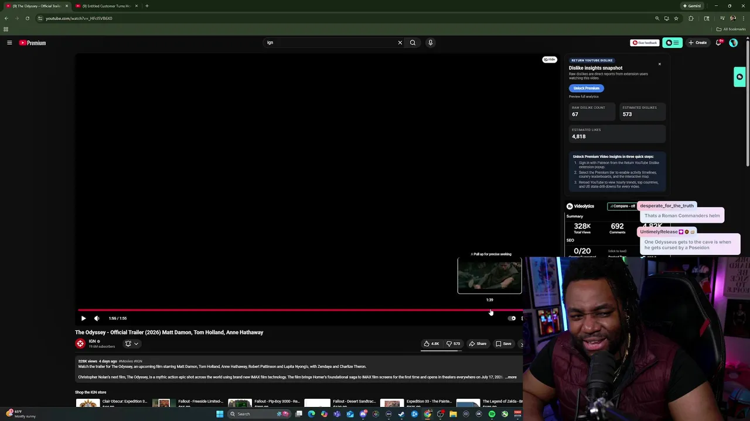Image resolution: width=750 pixels, height=421 pixels.
Task: Open the Give feedback button
Action: pyautogui.click(x=645, y=43)
